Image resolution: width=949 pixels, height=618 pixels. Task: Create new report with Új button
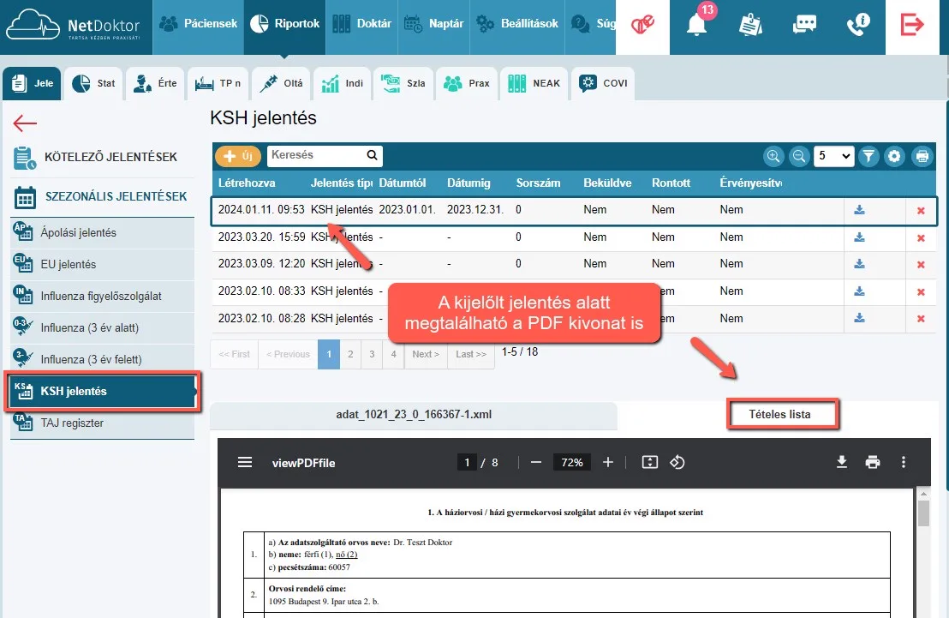tap(238, 156)
